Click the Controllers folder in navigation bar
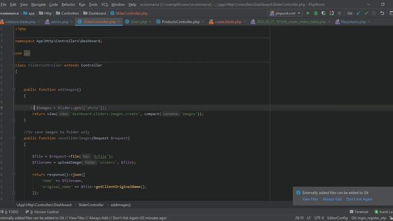This screenshot has width=393, height=221. pos(67,14)
